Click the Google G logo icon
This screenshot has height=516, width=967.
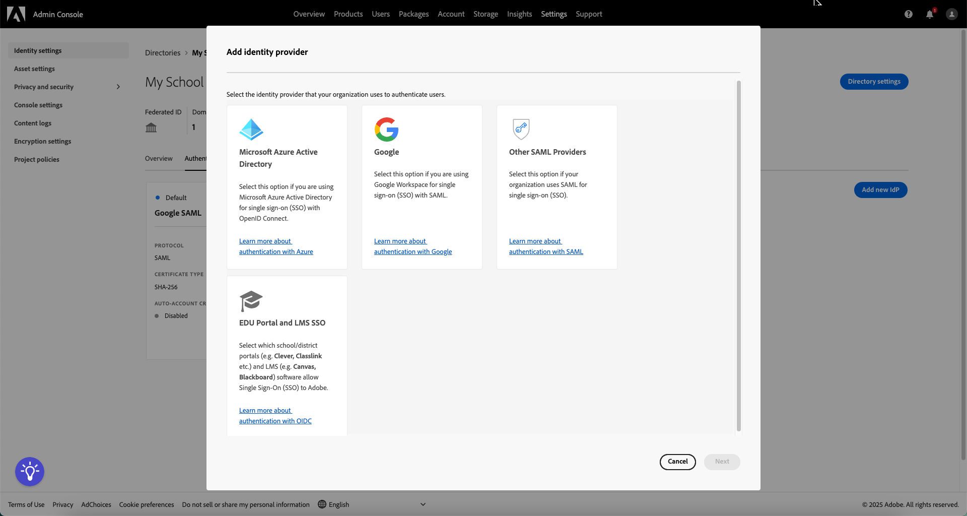386,130
